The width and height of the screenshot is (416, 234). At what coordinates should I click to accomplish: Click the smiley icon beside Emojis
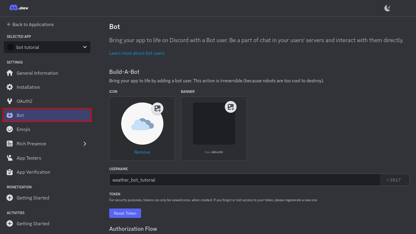10,129
